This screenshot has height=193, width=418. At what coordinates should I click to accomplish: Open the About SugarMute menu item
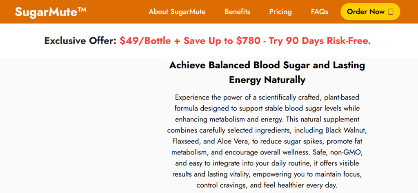click(177, 12)
